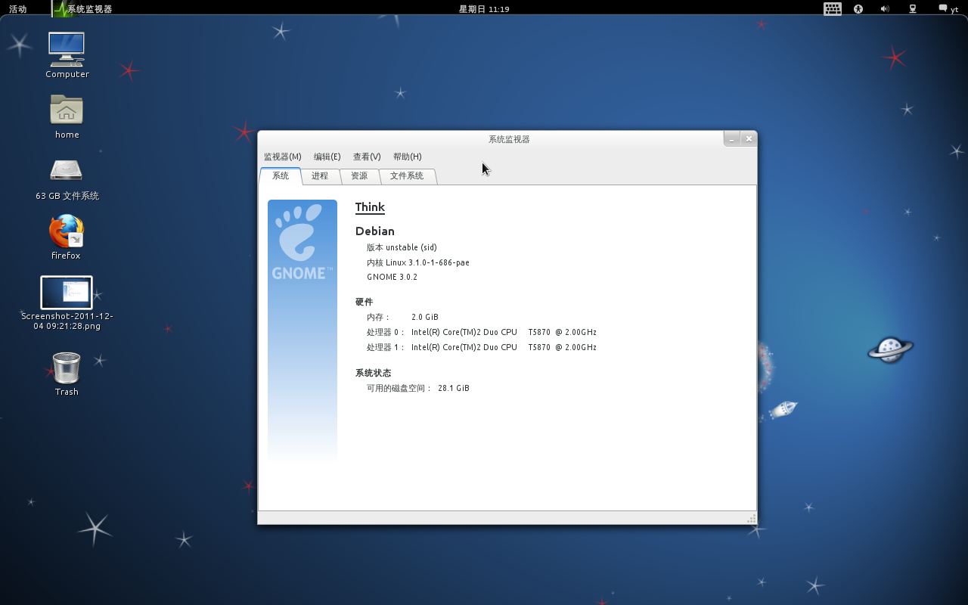Image resolution: width=968 pixels, height=605 pixels.
Task: Open the 活动 Activities overview
Action: [17, 9]
